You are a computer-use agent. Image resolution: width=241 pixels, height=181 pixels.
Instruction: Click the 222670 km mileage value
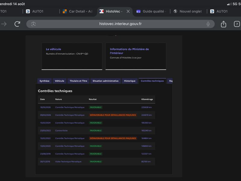pos(146,115)
